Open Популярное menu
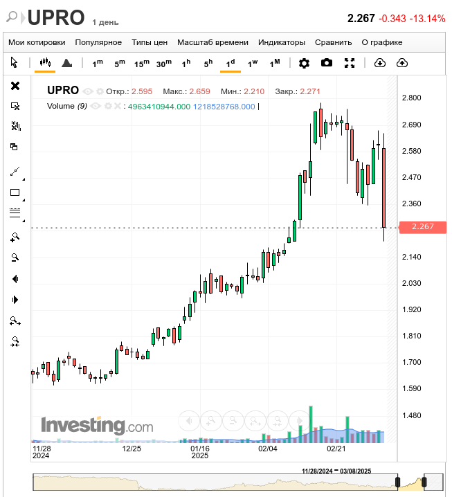 98,42
